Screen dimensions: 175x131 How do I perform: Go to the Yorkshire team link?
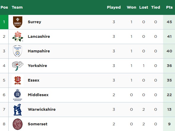[37, 66]
